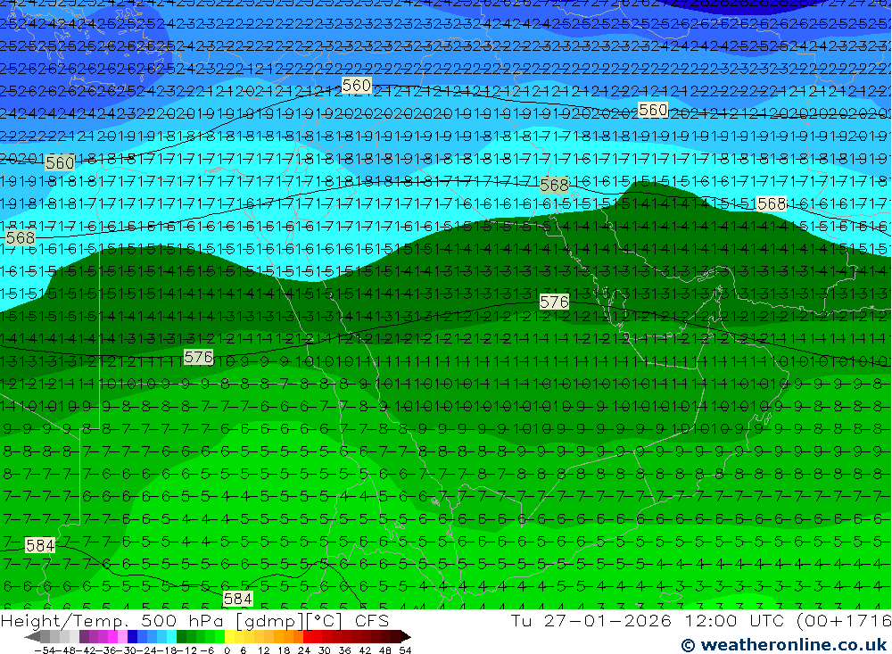Click the gray left arrow of color scale
The width and height of the screenshot is (892, 654).
pos(32,637)
